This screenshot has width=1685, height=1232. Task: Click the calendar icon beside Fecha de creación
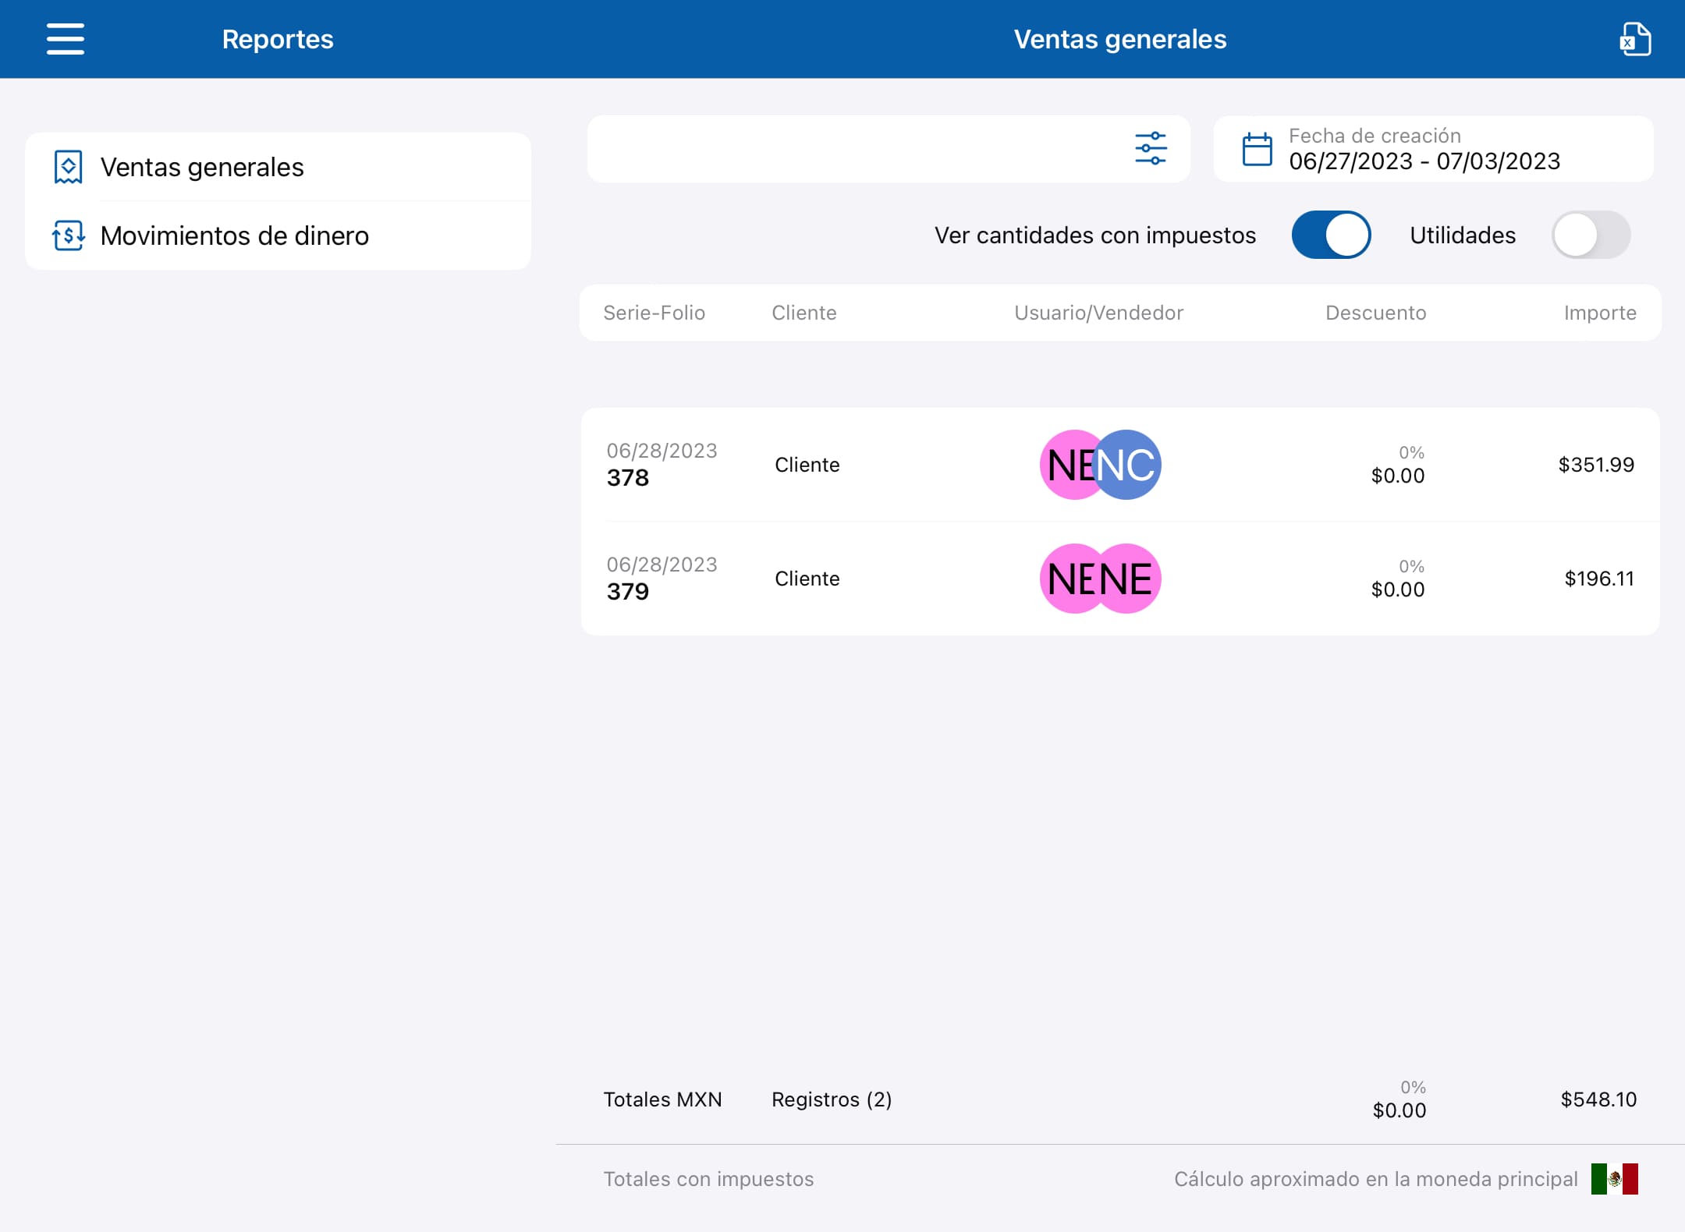point(1257,149)
